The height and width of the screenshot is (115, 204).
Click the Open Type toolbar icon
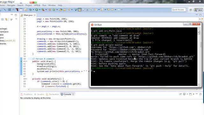[61, 10]
